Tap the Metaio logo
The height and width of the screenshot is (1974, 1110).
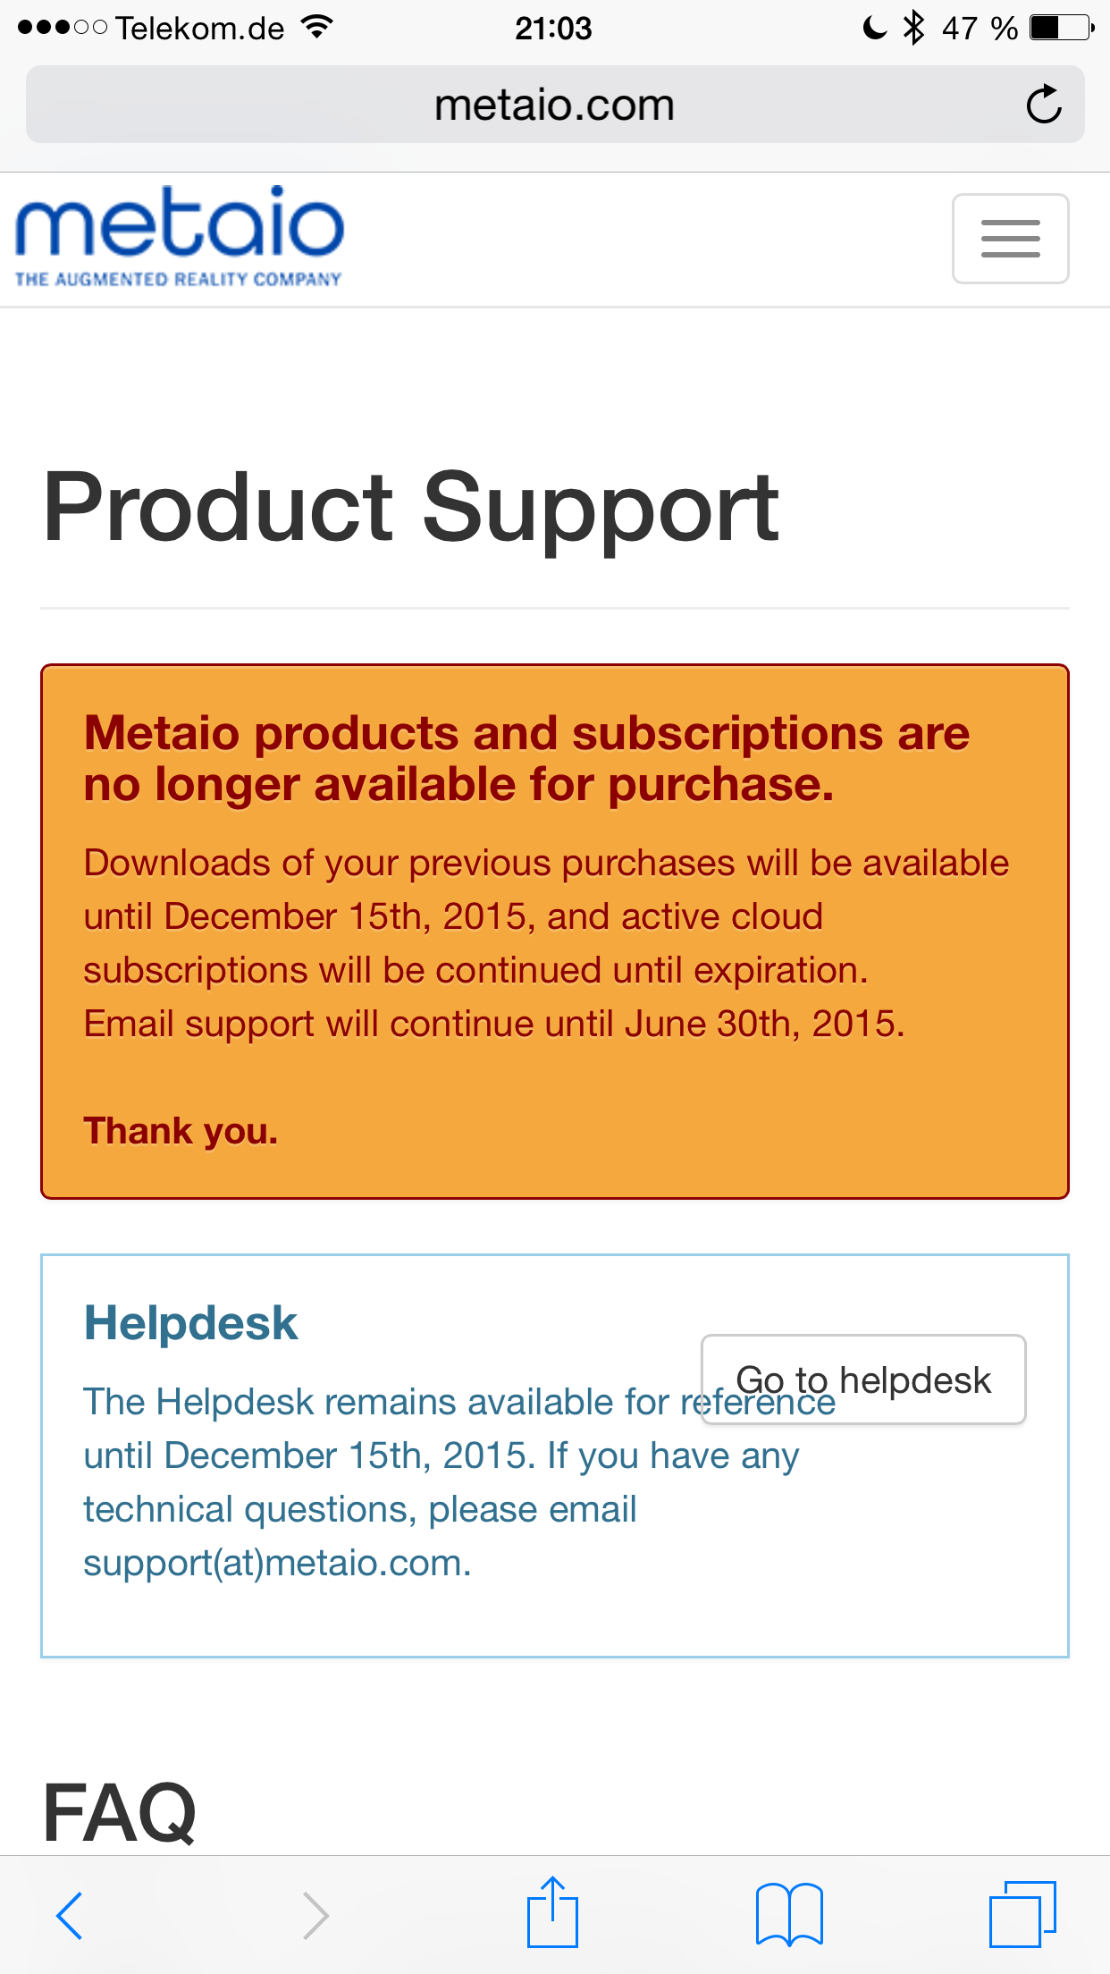(x=179, y=236)
